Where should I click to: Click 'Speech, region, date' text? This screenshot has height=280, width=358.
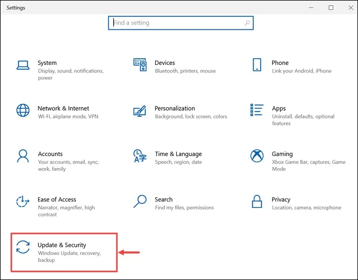[179, 162]
